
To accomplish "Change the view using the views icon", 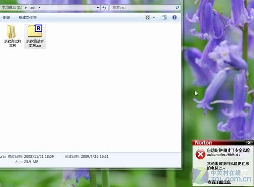I will [148, 17].
